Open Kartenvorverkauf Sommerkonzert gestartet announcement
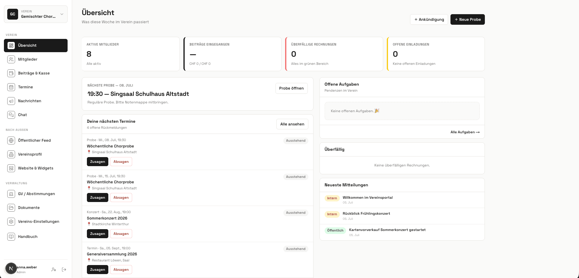This screenshot has width=579, height=278. (402, 232)
